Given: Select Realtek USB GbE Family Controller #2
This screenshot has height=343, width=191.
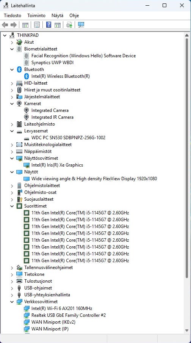Looking at the screenshot, I should point(68,315).
